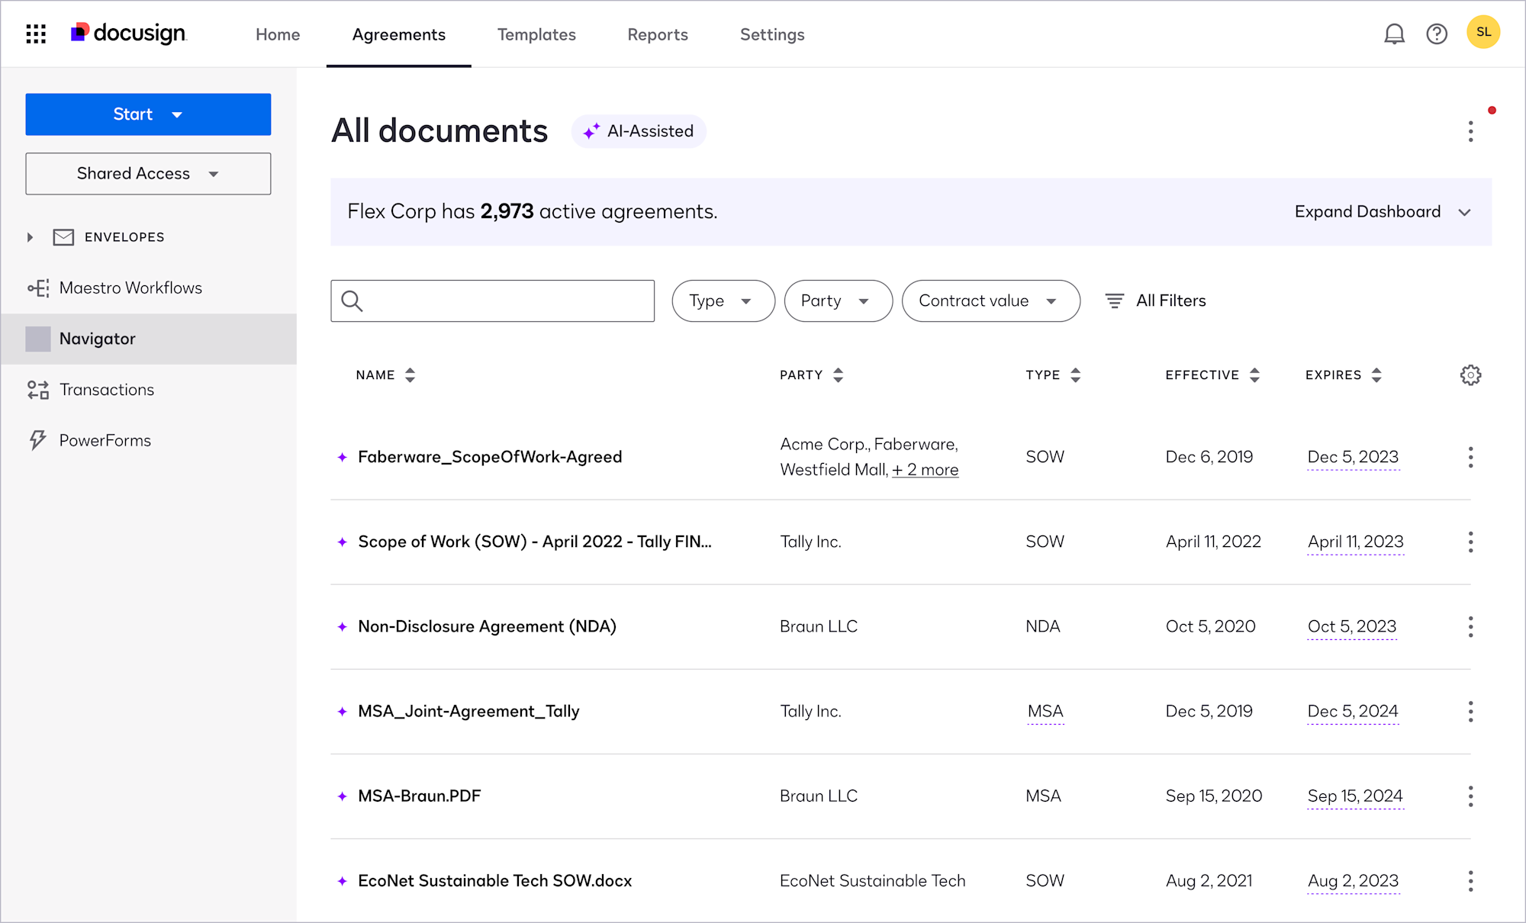Toggle sorting on the PARTY column

(838, 375)
